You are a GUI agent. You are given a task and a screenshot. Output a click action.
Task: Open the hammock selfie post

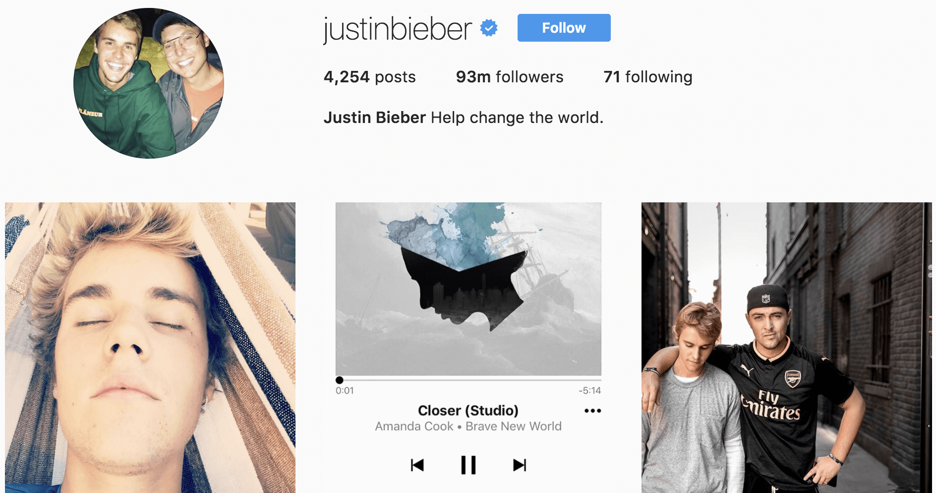coord(150,348)
